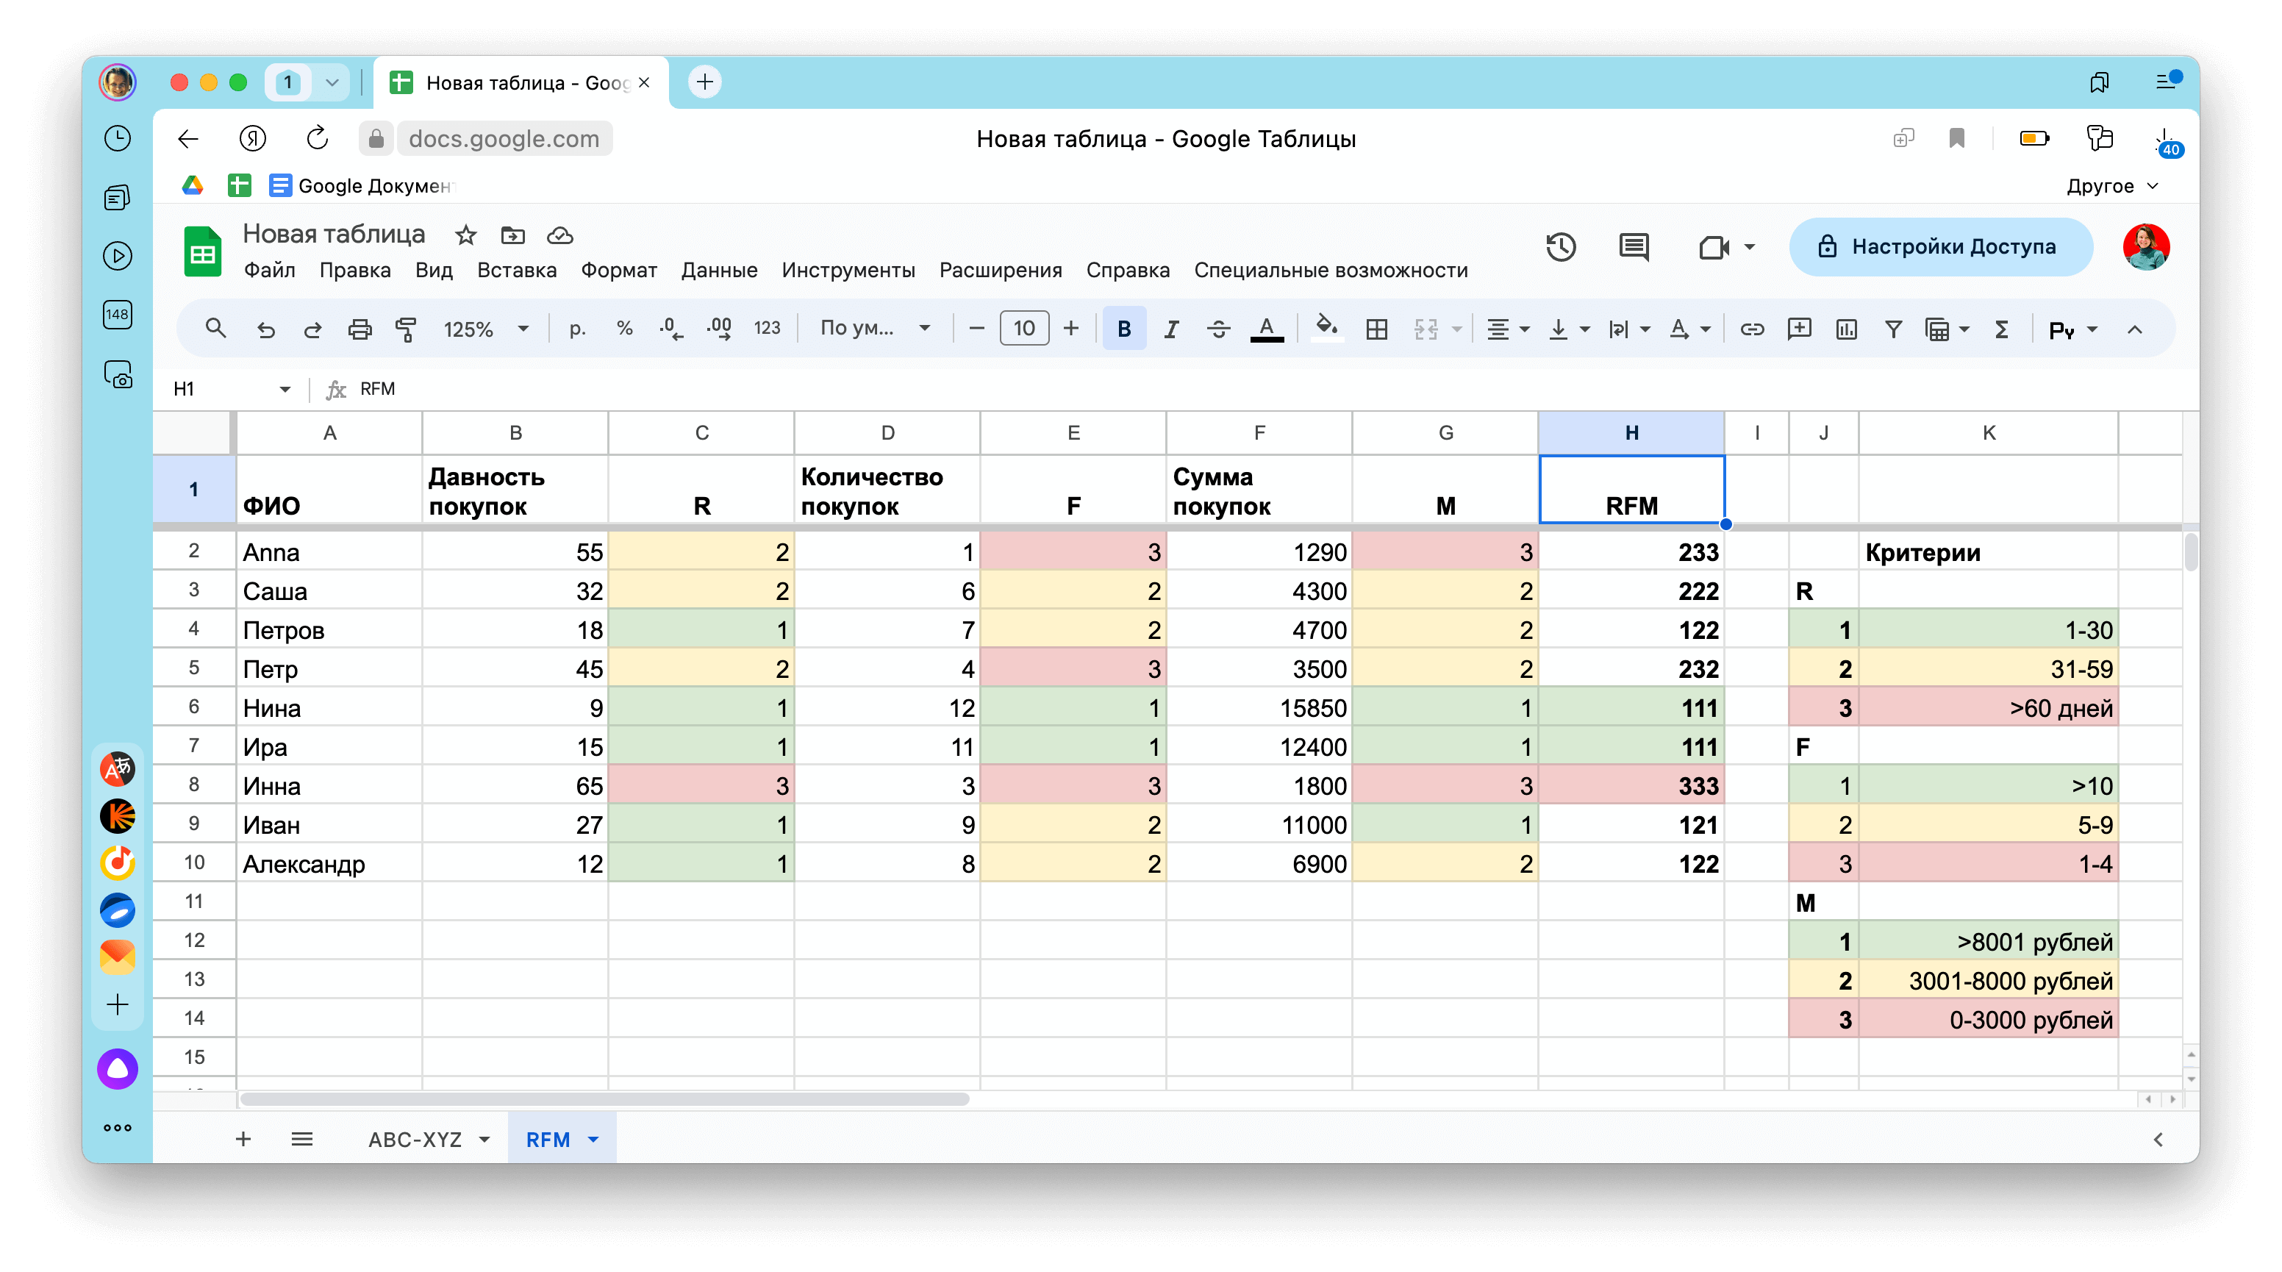Click the font size input field

1023,329
